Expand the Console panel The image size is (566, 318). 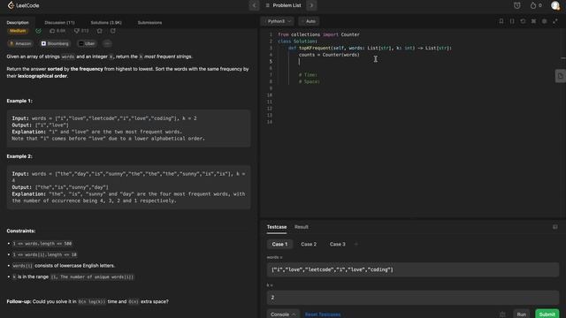(x=283, y=314)
